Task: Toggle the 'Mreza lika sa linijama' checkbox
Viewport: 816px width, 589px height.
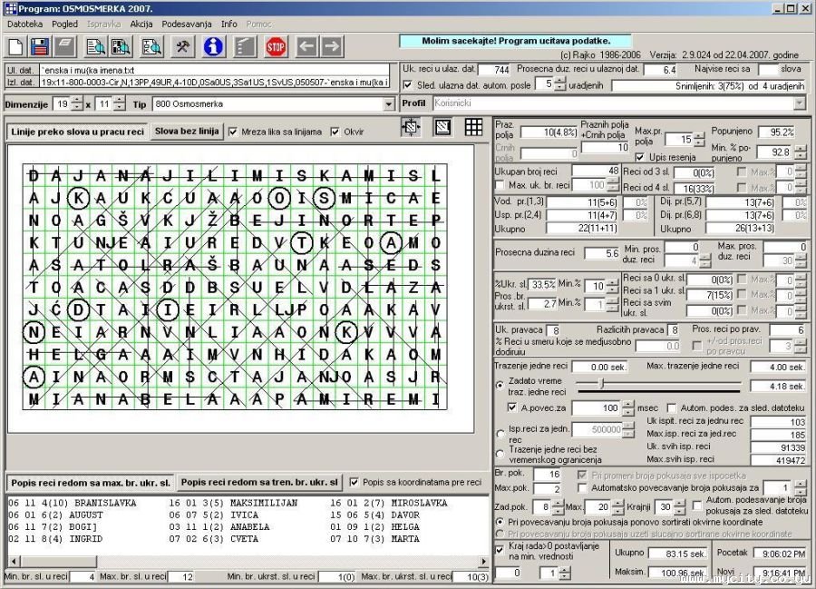Action: pyautogui.click(x=233, y=132)
